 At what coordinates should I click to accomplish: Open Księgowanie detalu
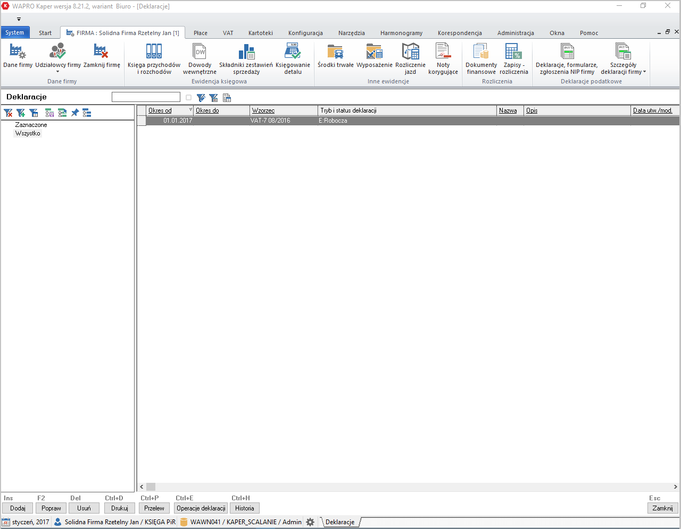(x=293, y=58)
